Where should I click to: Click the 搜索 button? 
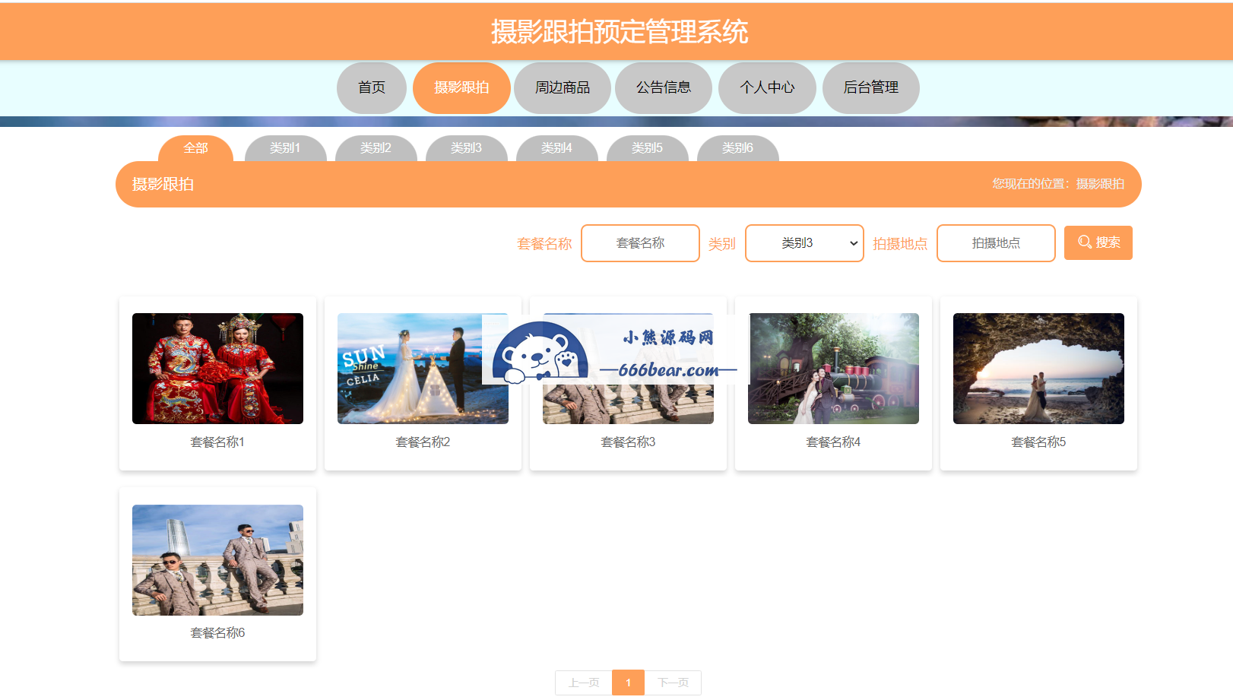1098,243
